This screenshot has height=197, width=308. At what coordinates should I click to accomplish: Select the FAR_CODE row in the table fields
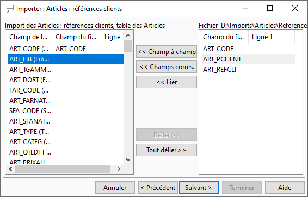[x=66, y=90]
